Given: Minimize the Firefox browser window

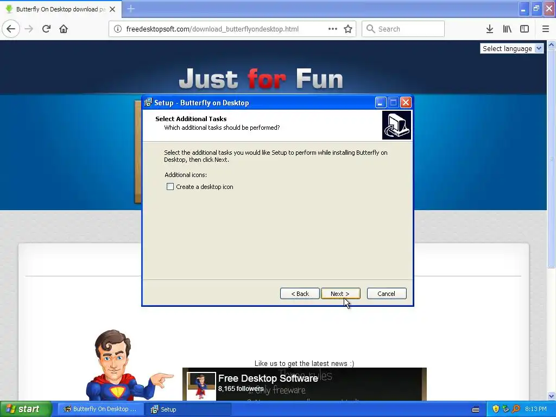Looking at the screenshot, I should point(523,9).
